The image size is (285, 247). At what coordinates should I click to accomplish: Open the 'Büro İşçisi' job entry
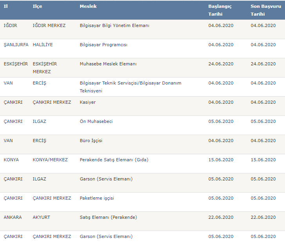pos(91,141)
